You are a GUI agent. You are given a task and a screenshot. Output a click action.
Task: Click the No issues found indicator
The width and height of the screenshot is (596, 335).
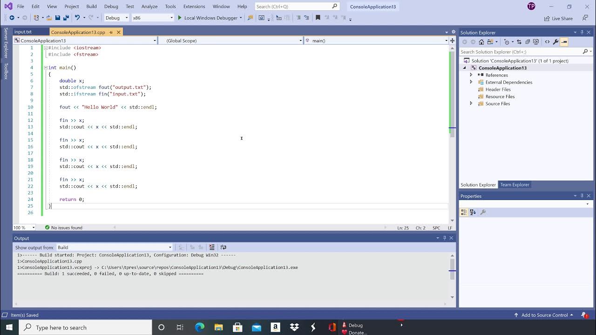pyautogui.click(x=64, y=228)
